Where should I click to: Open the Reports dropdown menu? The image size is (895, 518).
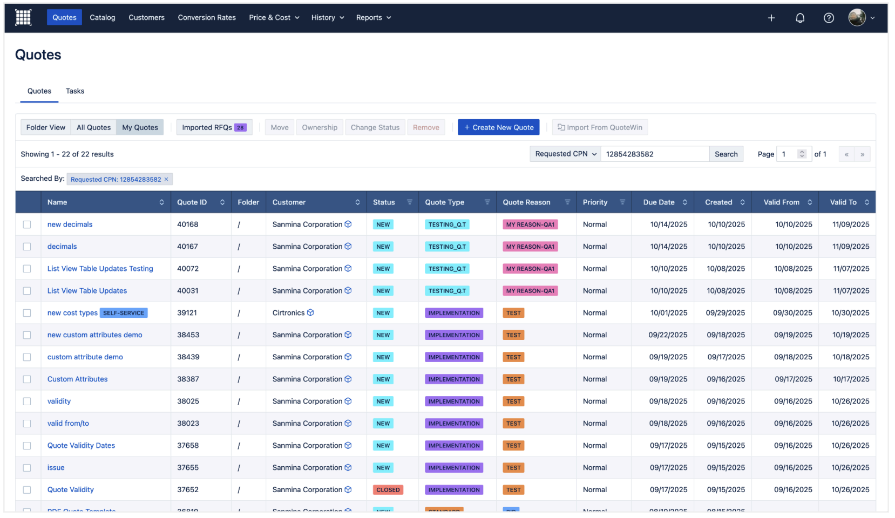tap(374, 18)
